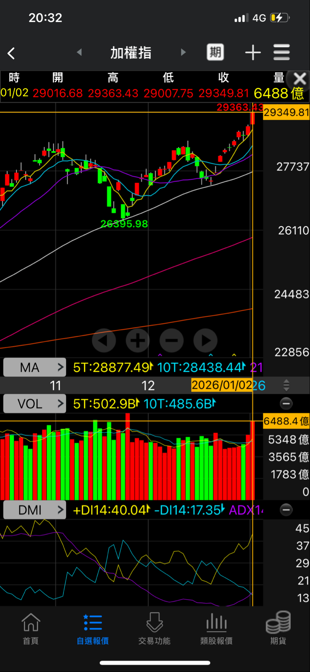This screenshot has height=672, width=310.
Task: Open 期貨 futures tab
Action: tap(278, 628)
